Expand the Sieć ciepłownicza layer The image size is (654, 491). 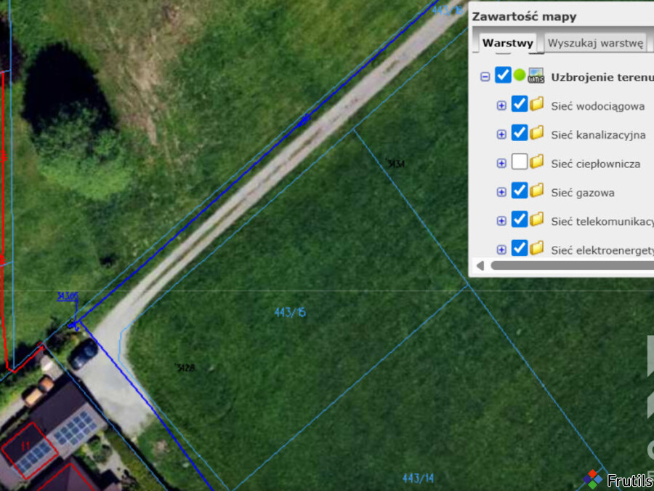(501, 163)
